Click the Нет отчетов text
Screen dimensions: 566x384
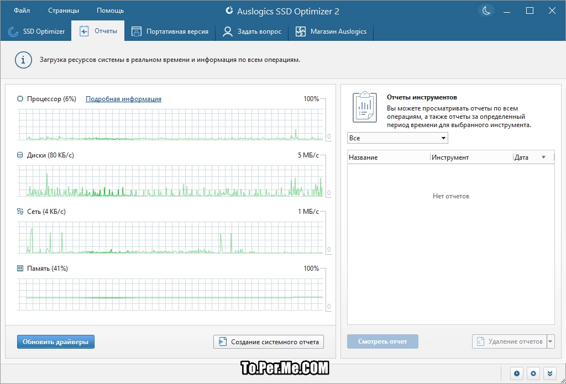pyautogui.click(x=451, y=196)
